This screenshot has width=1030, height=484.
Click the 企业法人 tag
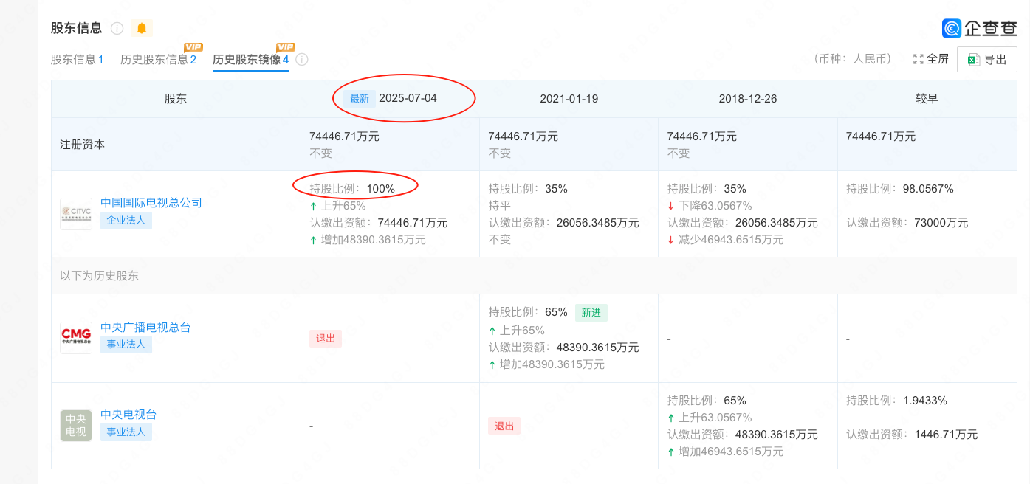click(x=126, y=220)
